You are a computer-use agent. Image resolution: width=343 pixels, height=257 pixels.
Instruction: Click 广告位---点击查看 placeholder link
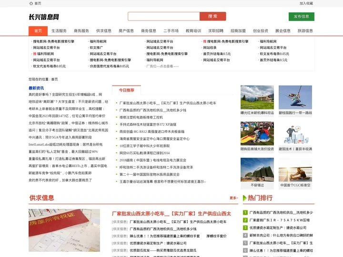pos(162,66)
